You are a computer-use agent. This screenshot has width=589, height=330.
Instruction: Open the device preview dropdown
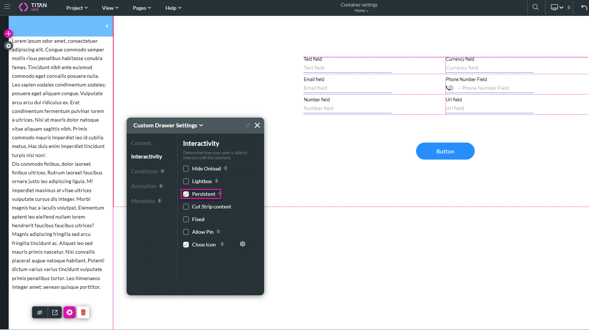coord(557,7)
